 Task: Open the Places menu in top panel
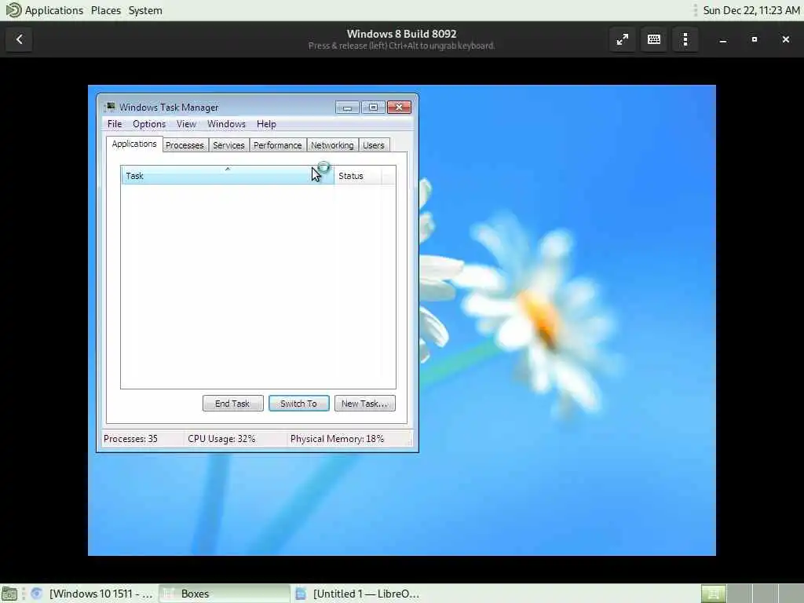tap(106, 10)
